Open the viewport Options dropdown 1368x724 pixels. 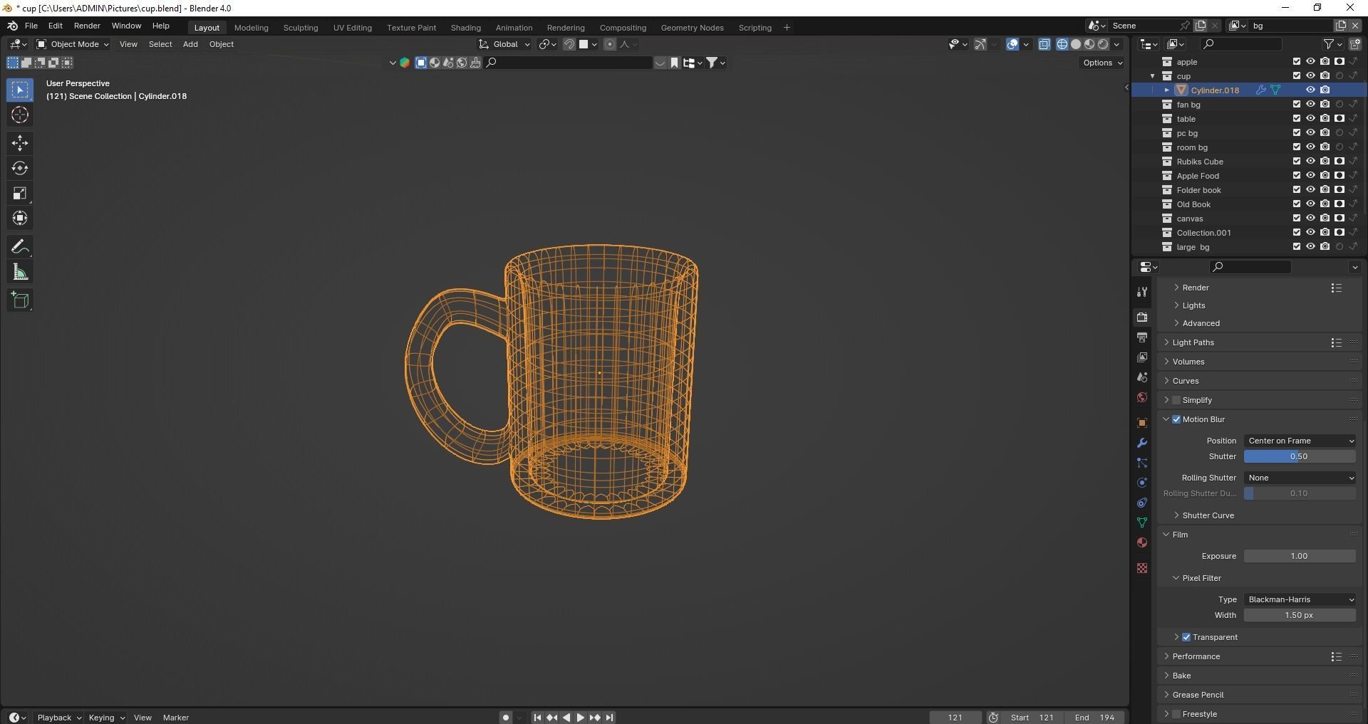1102,63
